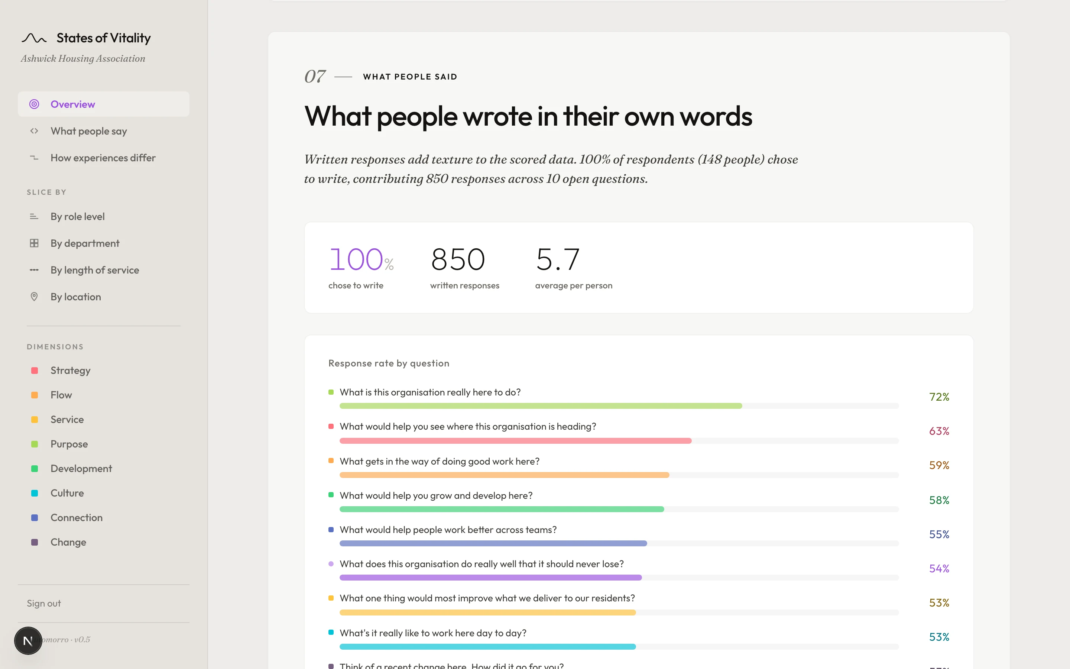
Task: Click the What people say code-bracket icon
Action: click(x=34, y=131)
